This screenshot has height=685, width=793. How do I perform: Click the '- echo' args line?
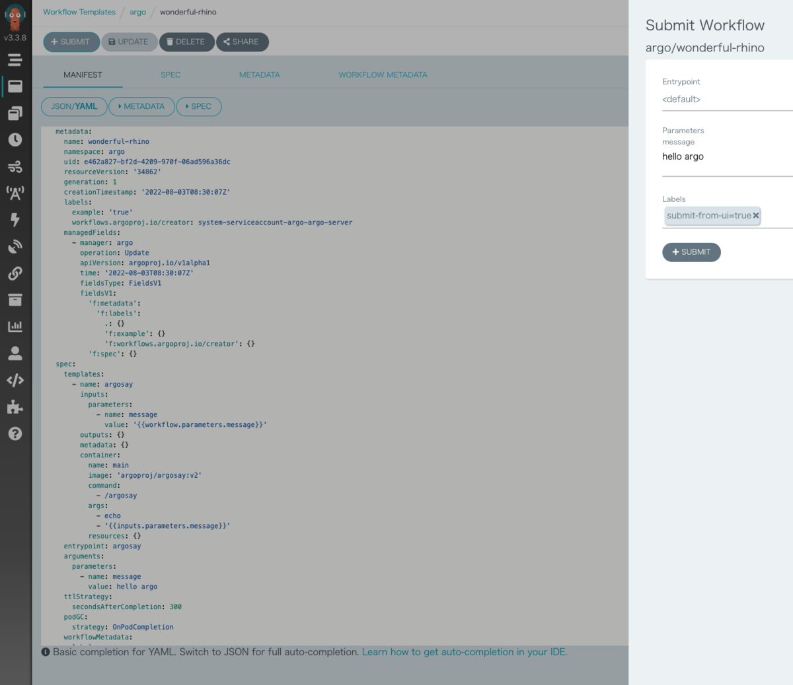[108, 515]
